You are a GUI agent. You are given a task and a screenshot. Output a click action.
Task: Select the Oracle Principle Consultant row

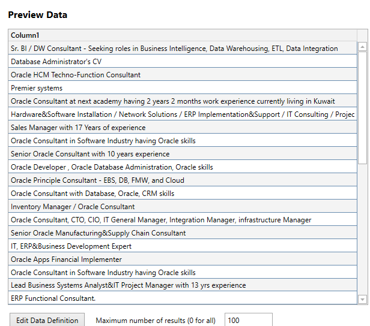[183, 180]
